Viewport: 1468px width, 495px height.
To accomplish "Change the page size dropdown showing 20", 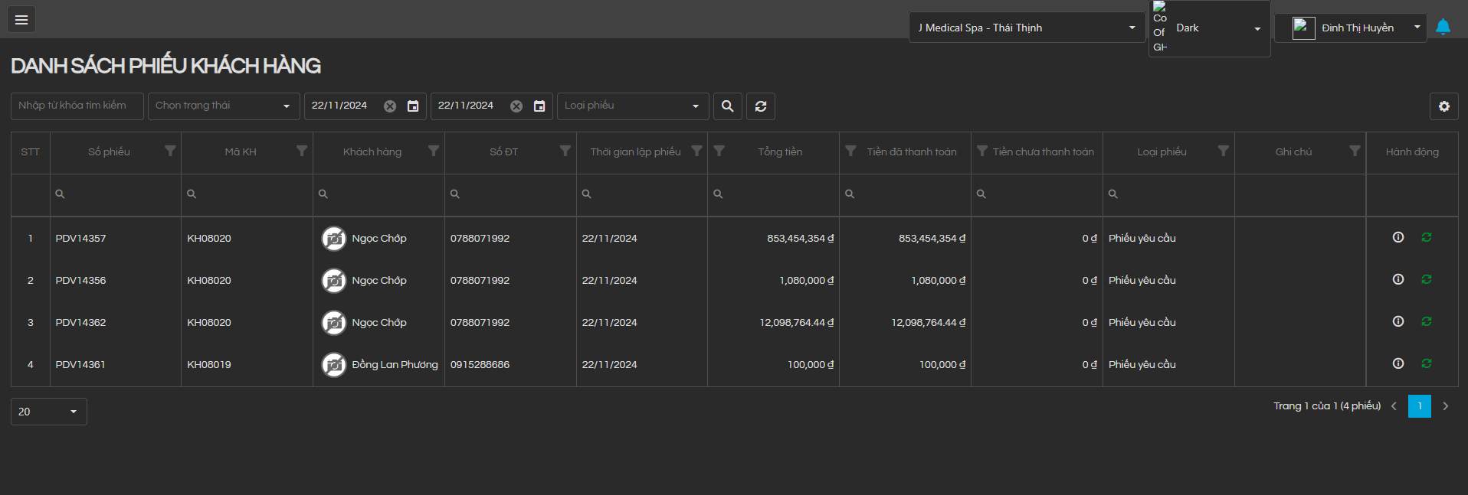I will click(x=48, y=412).
